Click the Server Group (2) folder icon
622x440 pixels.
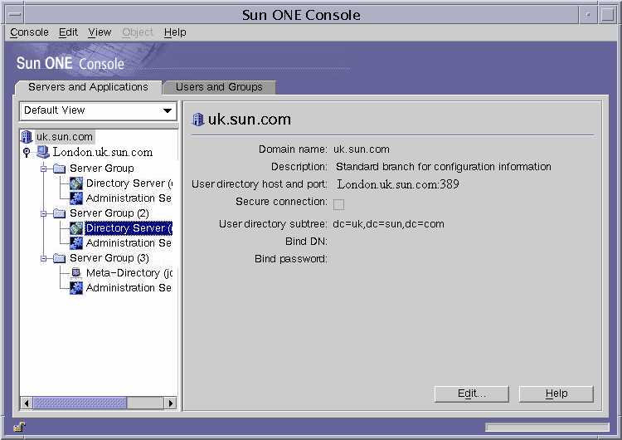pyautogui.click(x=59, y=213)
